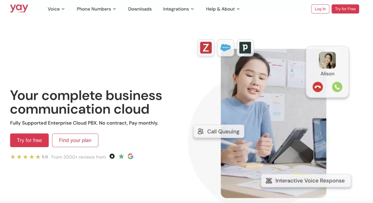Click the Yay logo in header
The height and width of the screenshot is (203, 373).
(x=19, y=9)
